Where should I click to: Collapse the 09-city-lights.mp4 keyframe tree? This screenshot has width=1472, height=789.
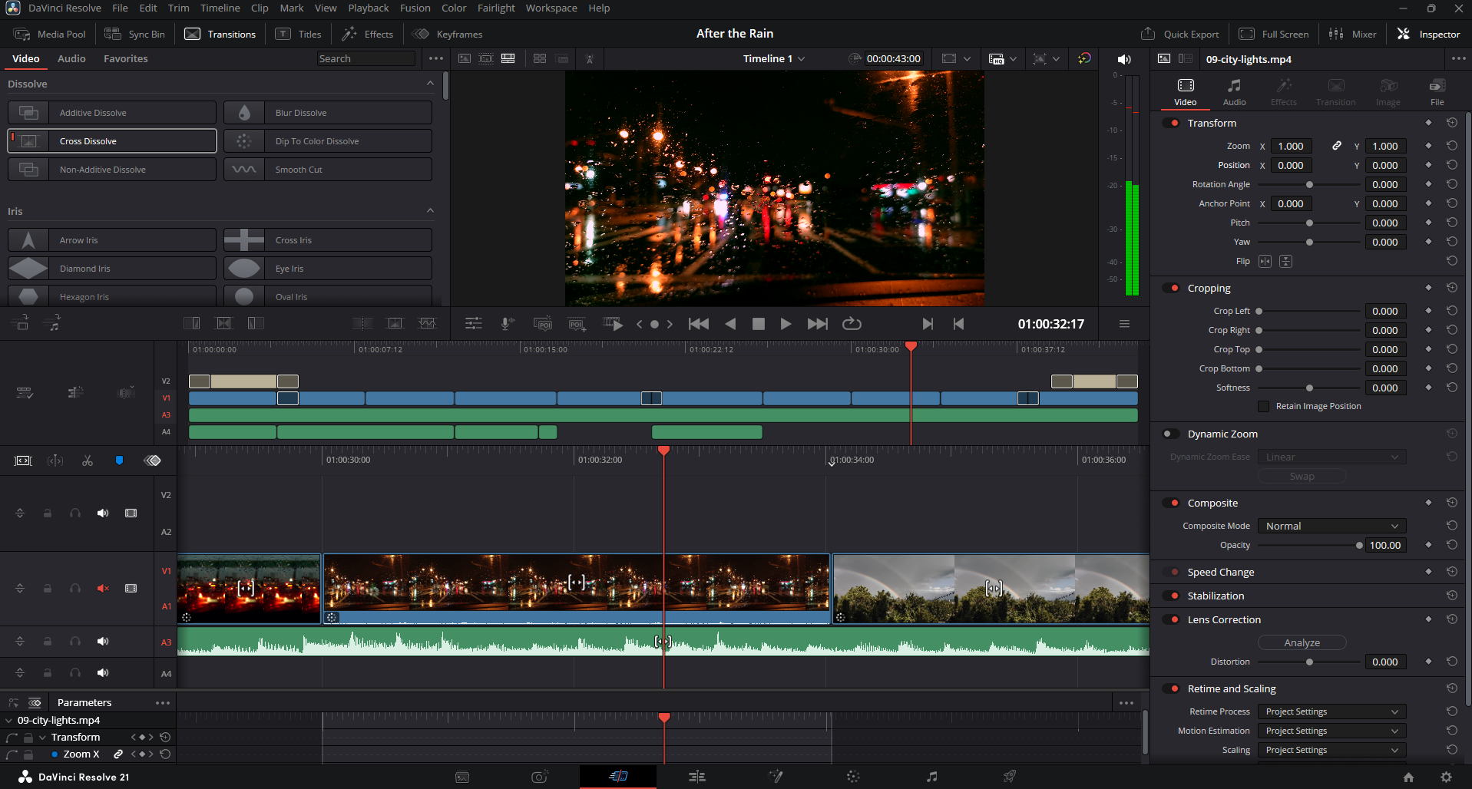coord(8,721)
